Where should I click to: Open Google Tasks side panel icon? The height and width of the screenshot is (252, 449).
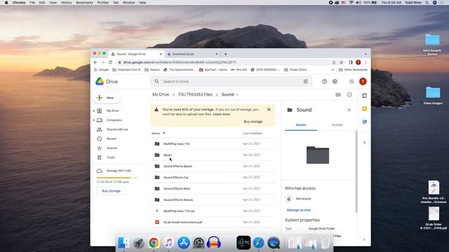(365, 122)
